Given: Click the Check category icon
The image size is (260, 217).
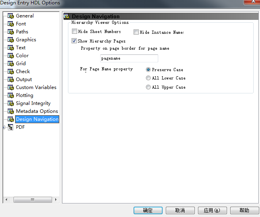Looking at the screenshot, I should point(11,72).
